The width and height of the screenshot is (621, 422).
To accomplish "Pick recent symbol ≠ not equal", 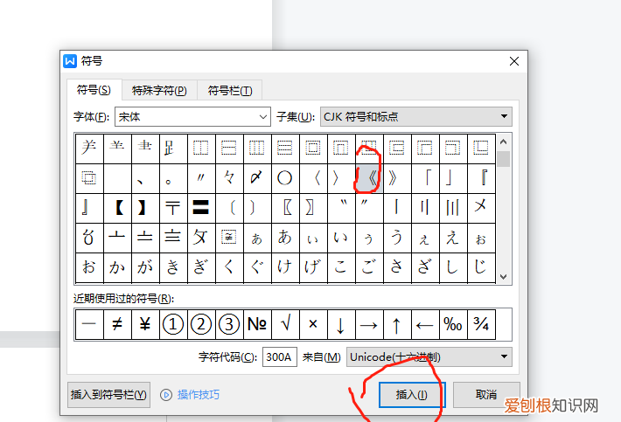I will click(x=117, y=325).
